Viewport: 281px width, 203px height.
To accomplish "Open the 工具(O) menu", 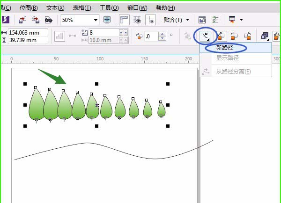I will tap(109, 8).
